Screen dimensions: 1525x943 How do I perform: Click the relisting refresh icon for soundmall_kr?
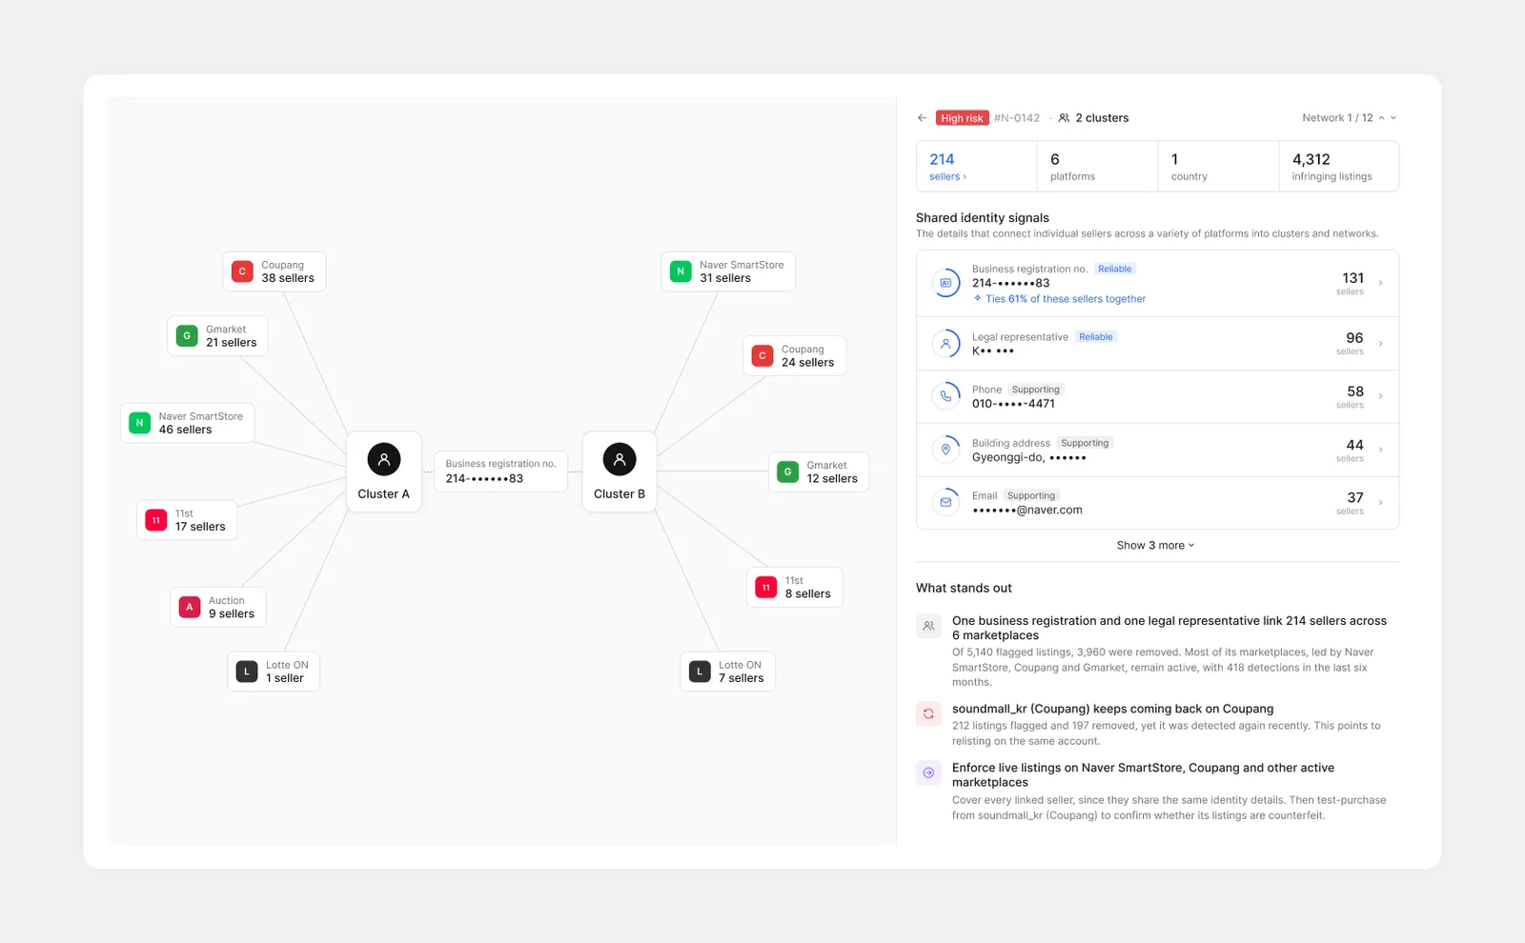(928, 713)
